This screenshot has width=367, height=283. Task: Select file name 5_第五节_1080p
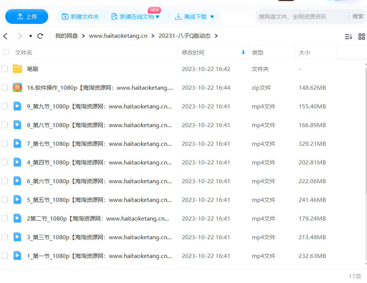click(99, 200)
